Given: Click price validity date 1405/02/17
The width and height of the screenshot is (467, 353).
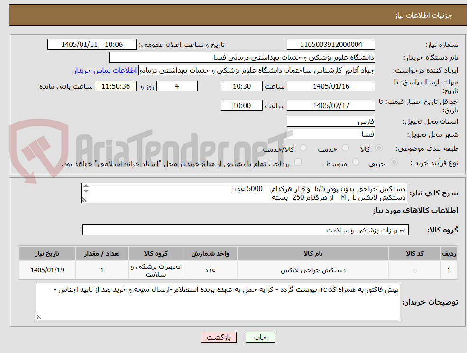Looking at the screenshot, I should click(x=331, y=105).
